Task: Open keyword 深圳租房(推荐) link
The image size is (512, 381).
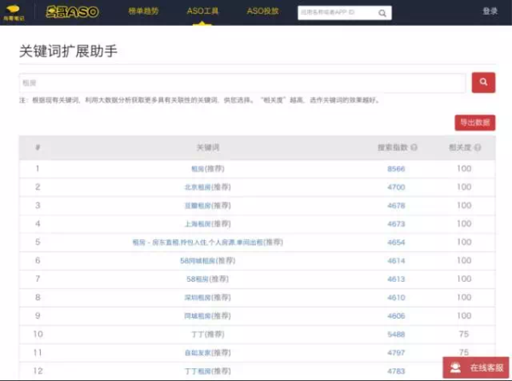Action: [x=207, y=297]
